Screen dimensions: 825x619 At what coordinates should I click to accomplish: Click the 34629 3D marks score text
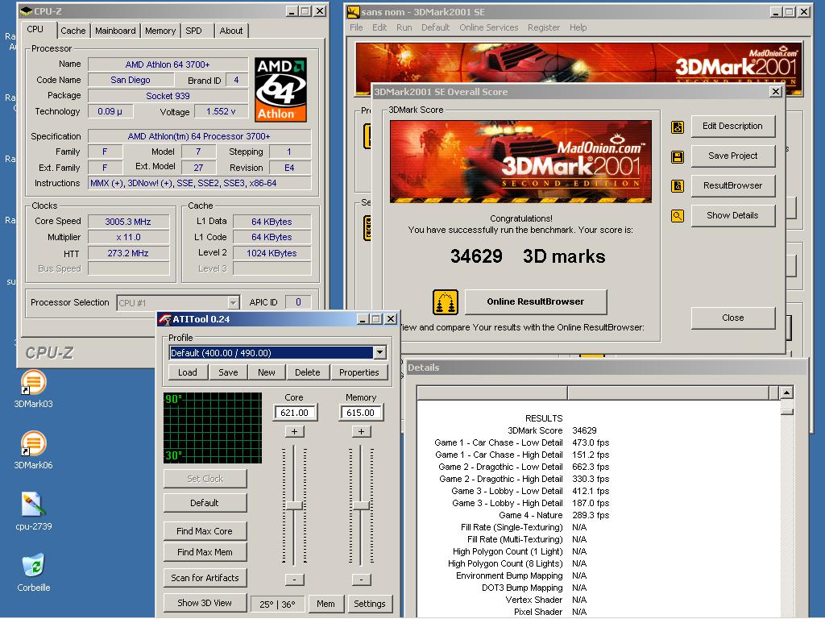click(528, 256)
